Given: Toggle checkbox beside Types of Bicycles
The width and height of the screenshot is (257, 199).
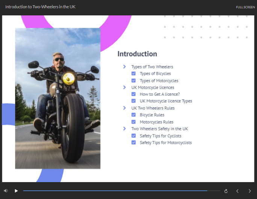Looking at the screenshot, I should pyautogui.click(x=134, y=74).
